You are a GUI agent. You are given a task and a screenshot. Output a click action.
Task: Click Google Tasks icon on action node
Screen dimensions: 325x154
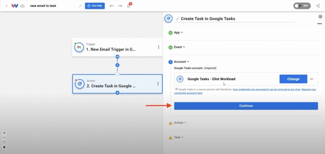(79, 84)
